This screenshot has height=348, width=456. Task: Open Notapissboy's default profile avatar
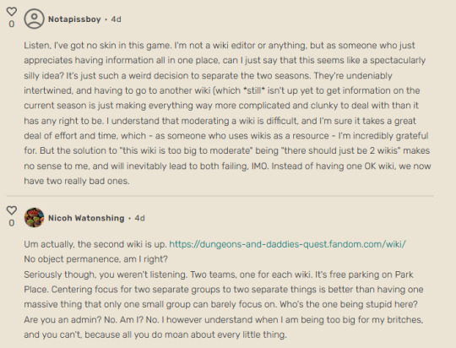(34, 19)
